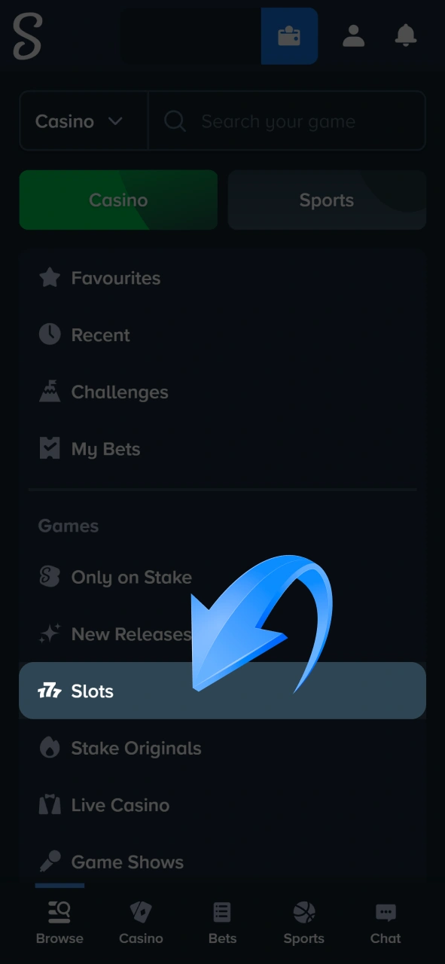Switch to the Sports mode button
Image resolution: width=445 pixels, height=964 pixels.
[326, 200]
